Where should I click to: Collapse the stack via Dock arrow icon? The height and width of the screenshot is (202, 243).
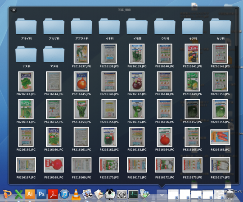click(x=162, y=195)
